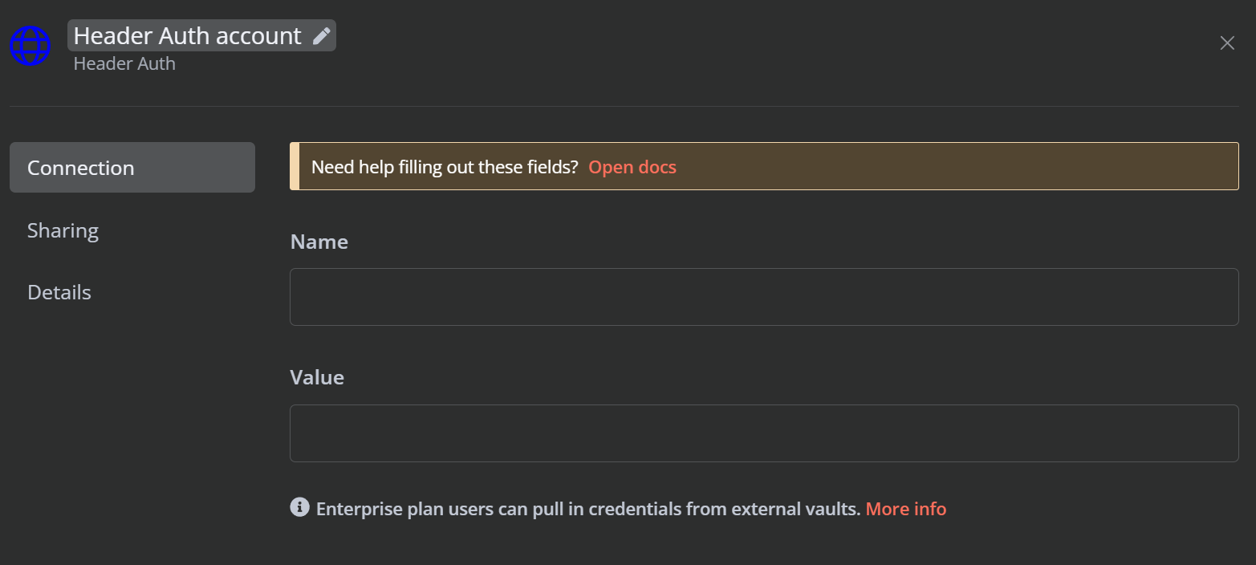Click the orange accent stripe on help banner
This screenshot has height=565, width=1256.
[295, 166]
